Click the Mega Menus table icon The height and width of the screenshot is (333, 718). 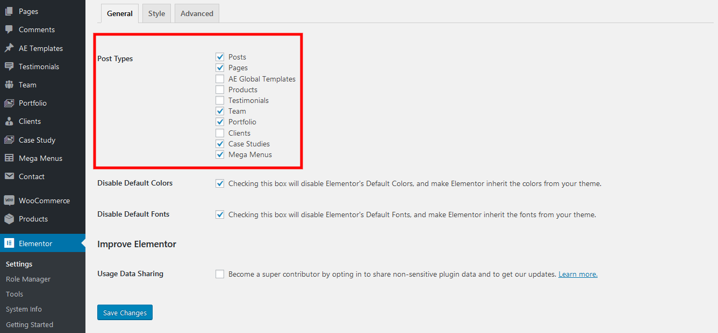point(9,158)
